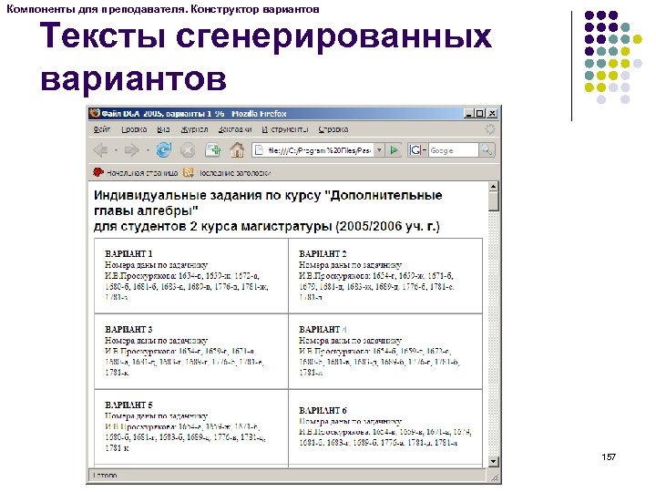Open the Вид menu

tap(163, 129)
